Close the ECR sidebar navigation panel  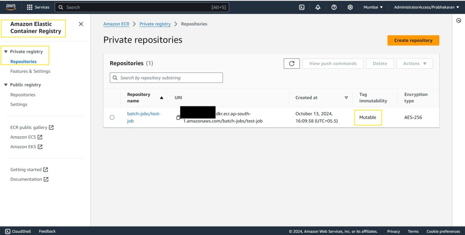point(81,24)
